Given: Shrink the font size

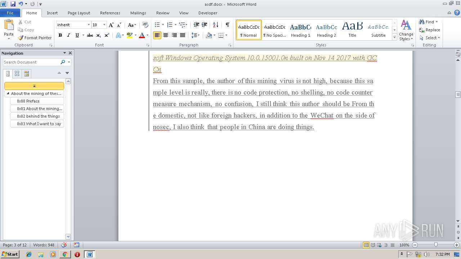Looking at the screenshot, I should (x=120, y=25).
